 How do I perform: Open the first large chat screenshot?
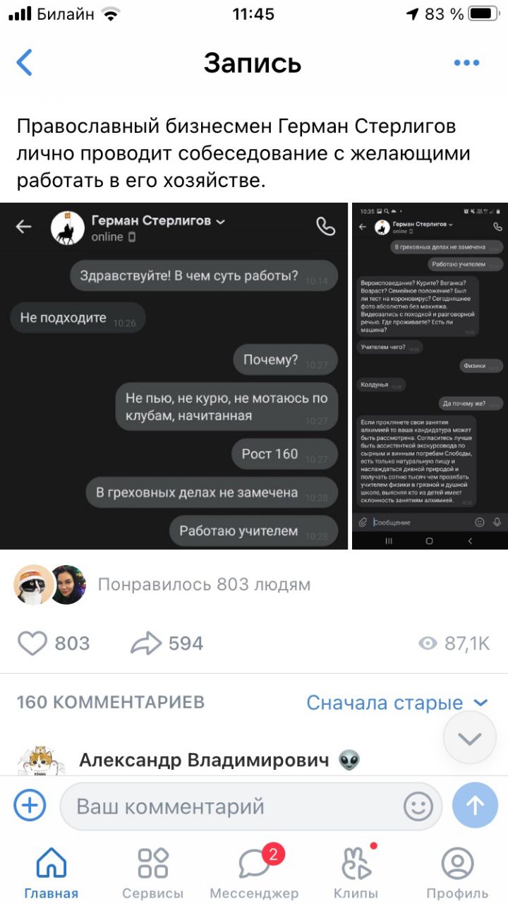click(x=174, y=376)
